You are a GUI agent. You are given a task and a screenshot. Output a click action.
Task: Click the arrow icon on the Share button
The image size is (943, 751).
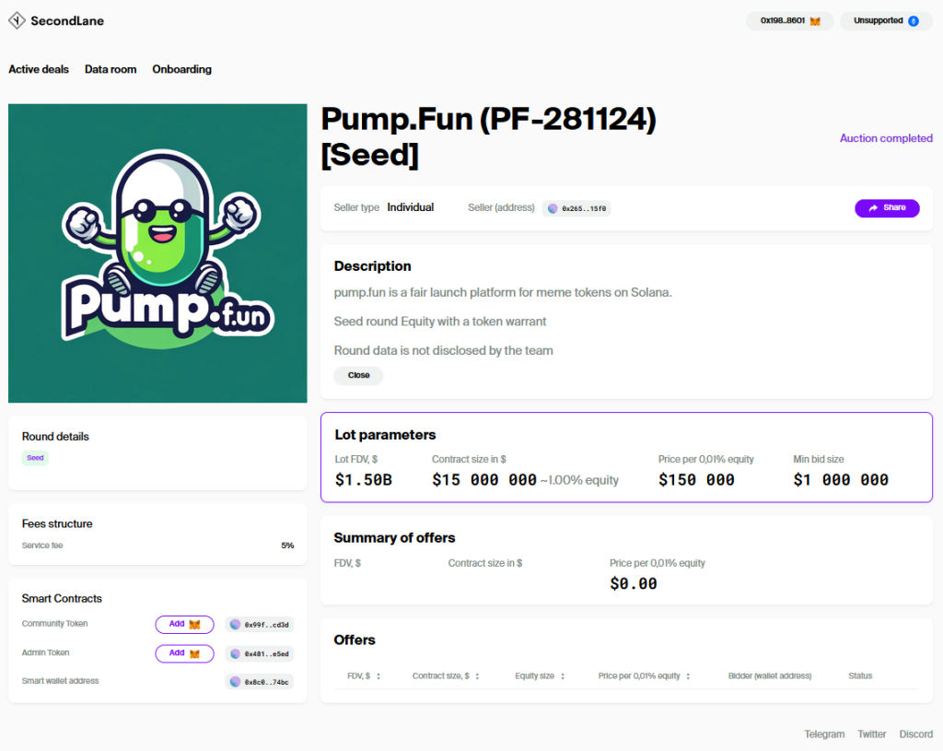click(x=873, y=208)
